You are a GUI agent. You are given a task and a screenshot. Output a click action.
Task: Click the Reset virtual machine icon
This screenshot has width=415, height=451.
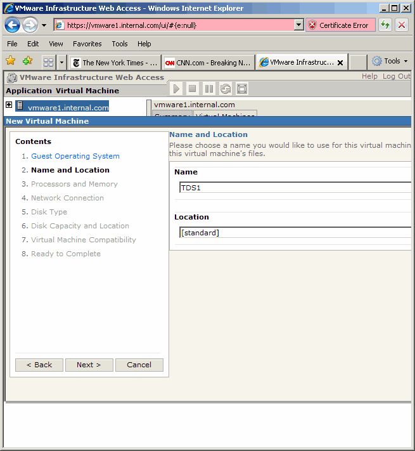click(x=226, y=89)
